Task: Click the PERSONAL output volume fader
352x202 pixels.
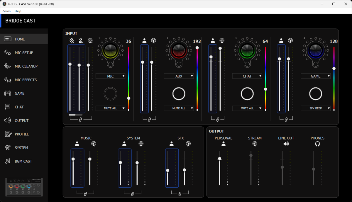Action: point(219,168)
